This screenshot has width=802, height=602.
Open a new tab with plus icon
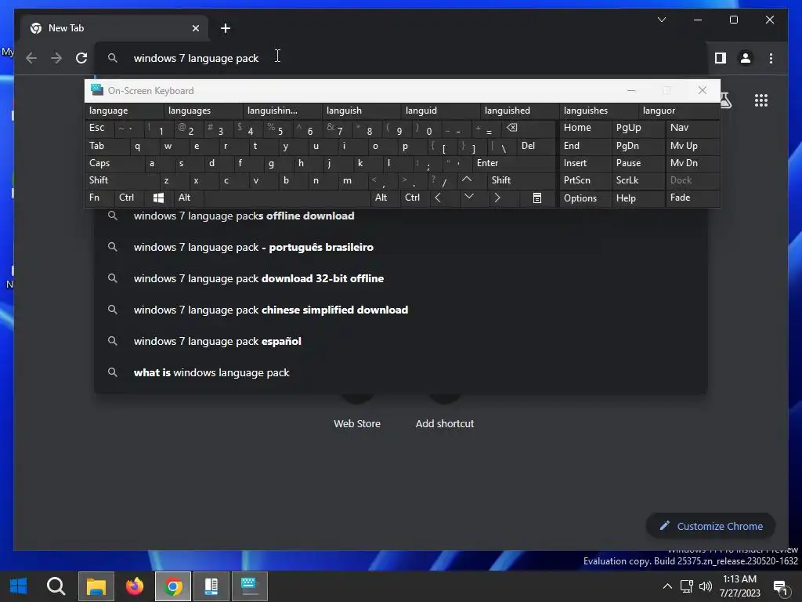point(225,28)
